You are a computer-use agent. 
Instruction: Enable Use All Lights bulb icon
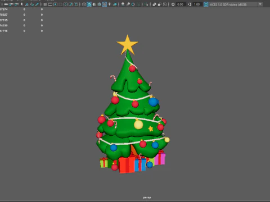(x=110, y=4)
